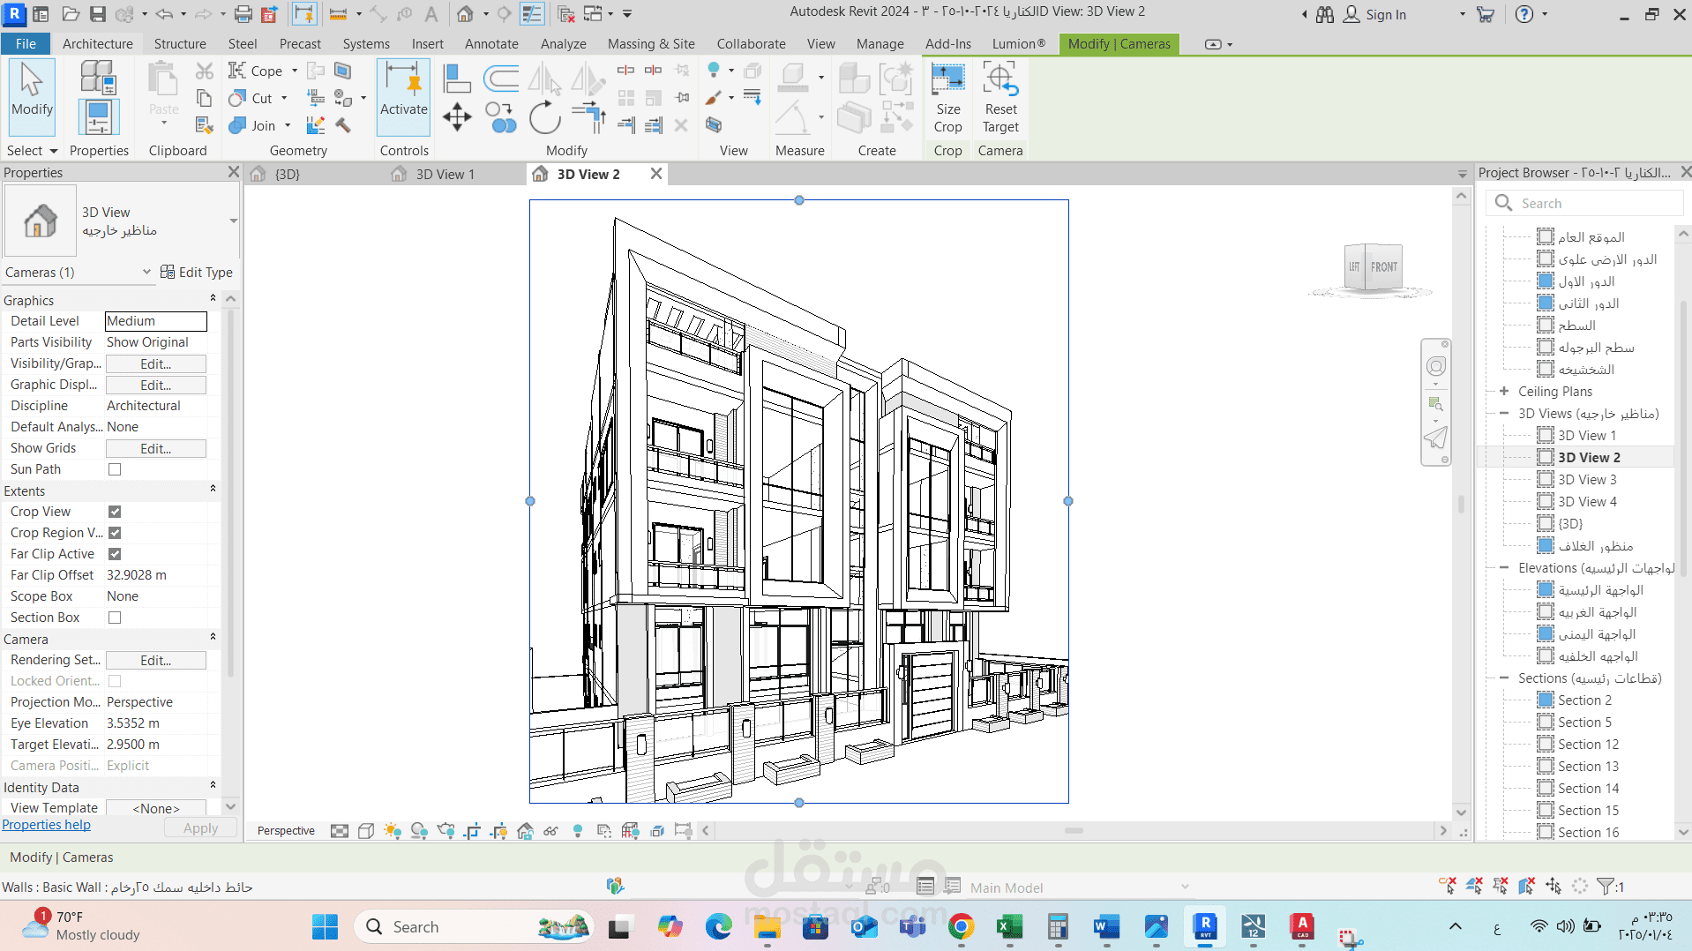Image resolution: width=1692 pixels, height=951 pixels.
Task: Click the Edit Type button
Action: pos(197,273)
